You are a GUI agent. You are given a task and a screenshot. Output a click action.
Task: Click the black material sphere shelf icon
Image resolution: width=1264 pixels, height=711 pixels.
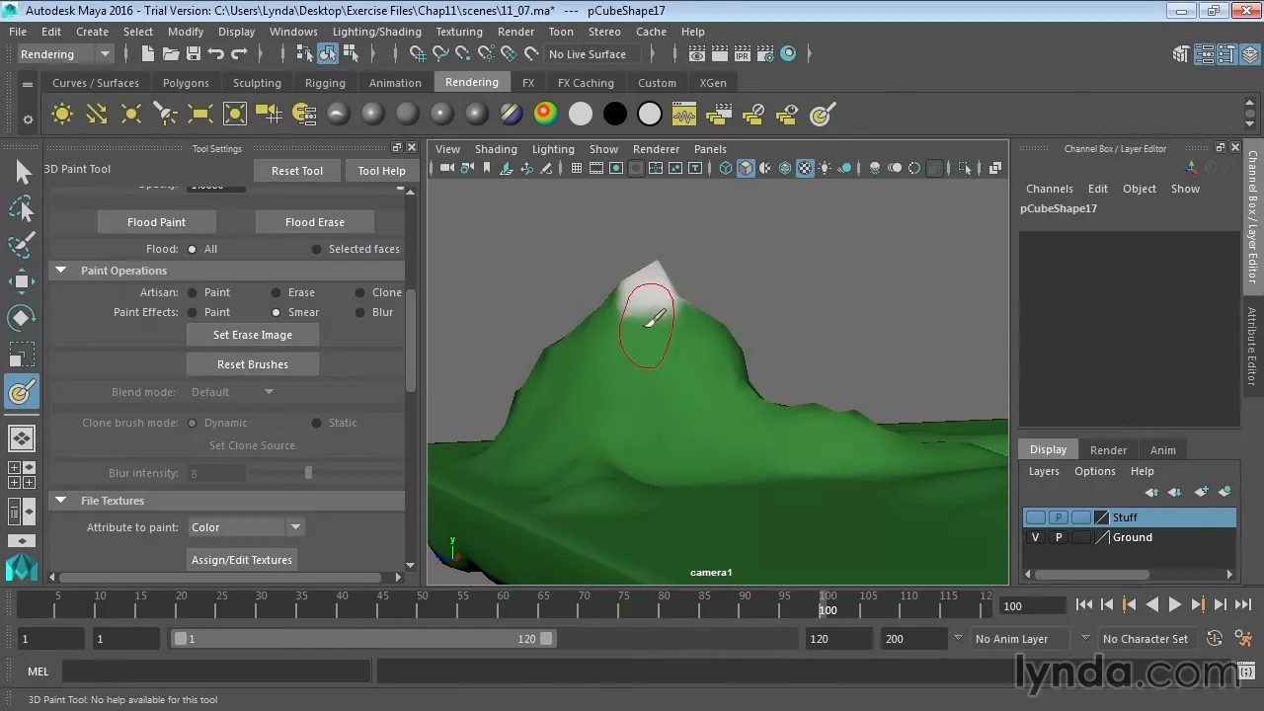614,115
